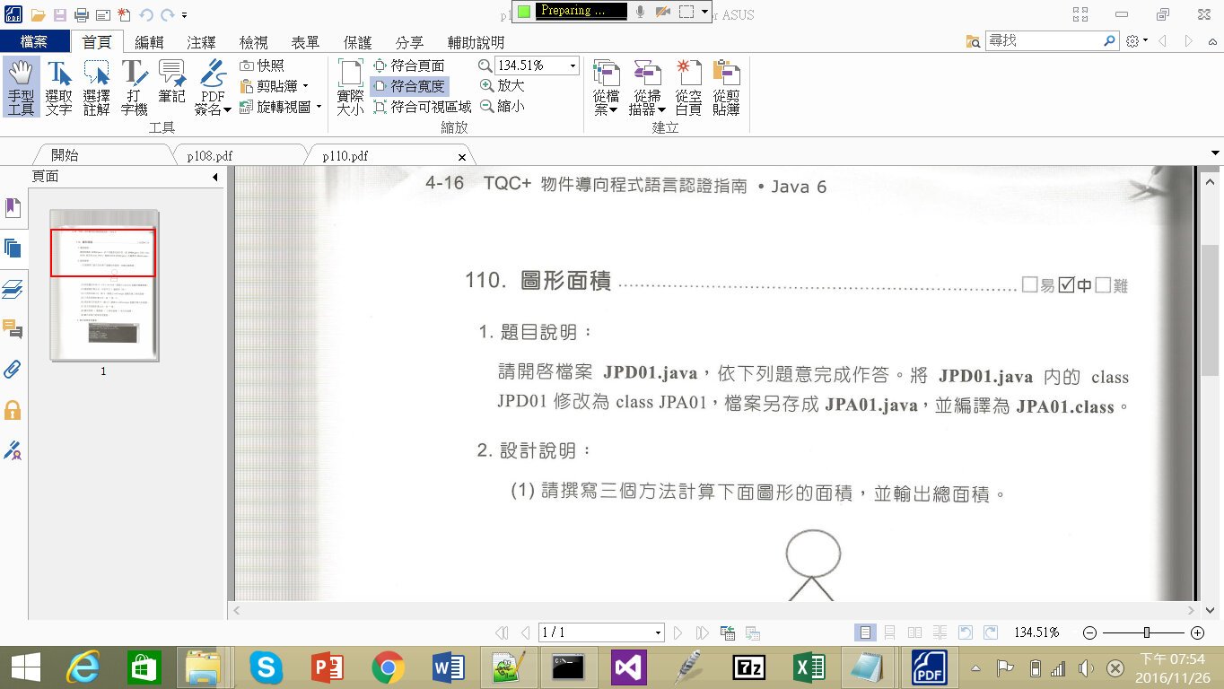Open the 1 / 1 page number dropdown
Image resolution: width=1224 pixels, height=689 pixels.
point(658,632)
